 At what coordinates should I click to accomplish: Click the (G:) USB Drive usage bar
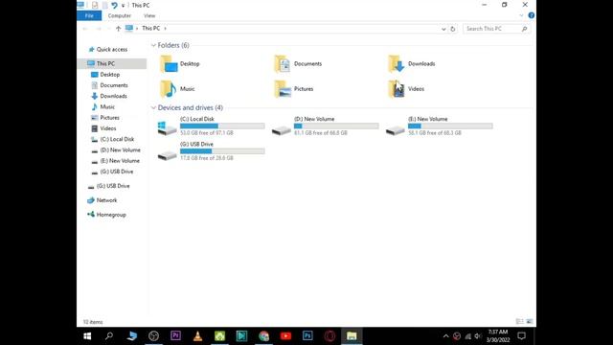coord(222,151)
